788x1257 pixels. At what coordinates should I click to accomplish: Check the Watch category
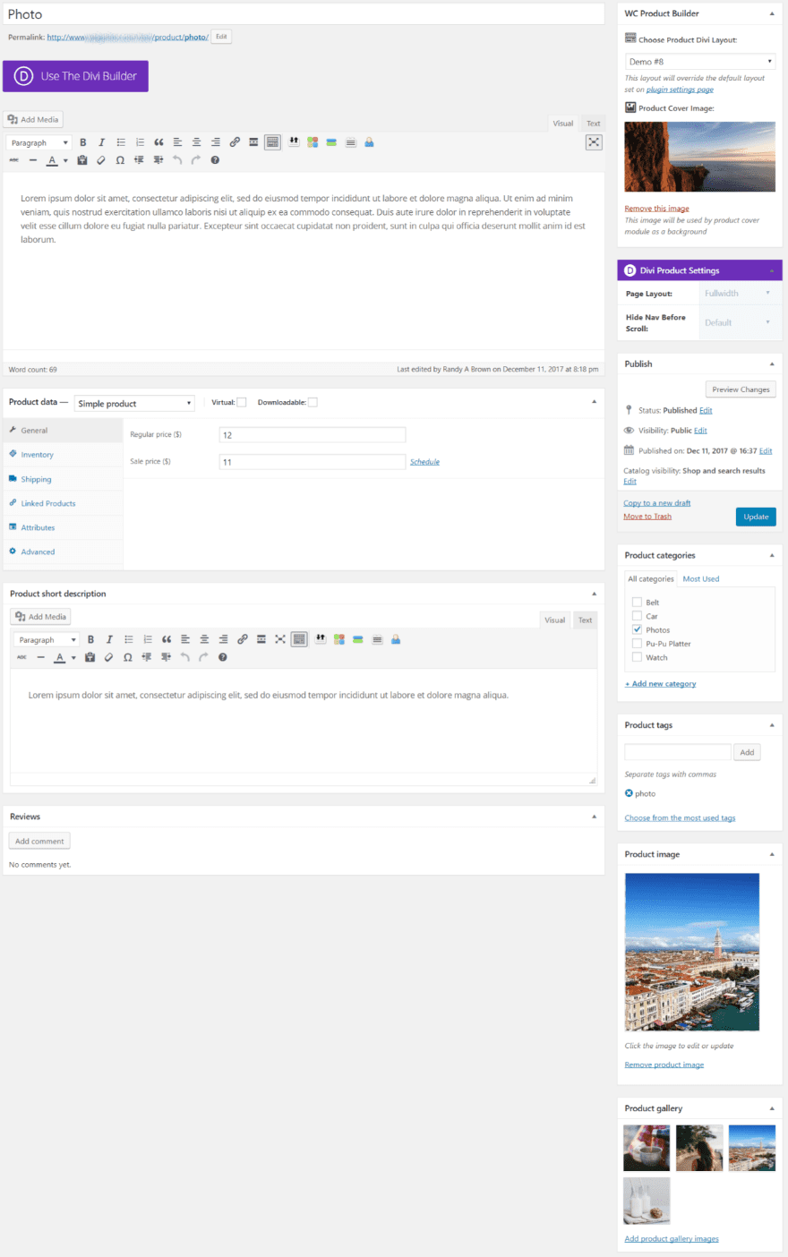(x=637, y=657)
